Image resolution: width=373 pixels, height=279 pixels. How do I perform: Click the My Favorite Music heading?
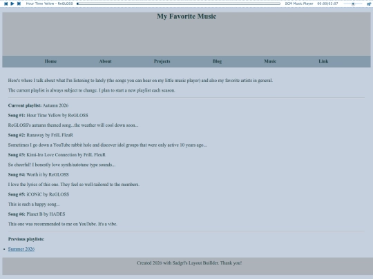click(186, 16)
